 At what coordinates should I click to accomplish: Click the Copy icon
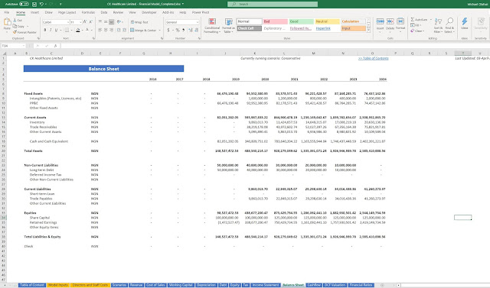15,26
